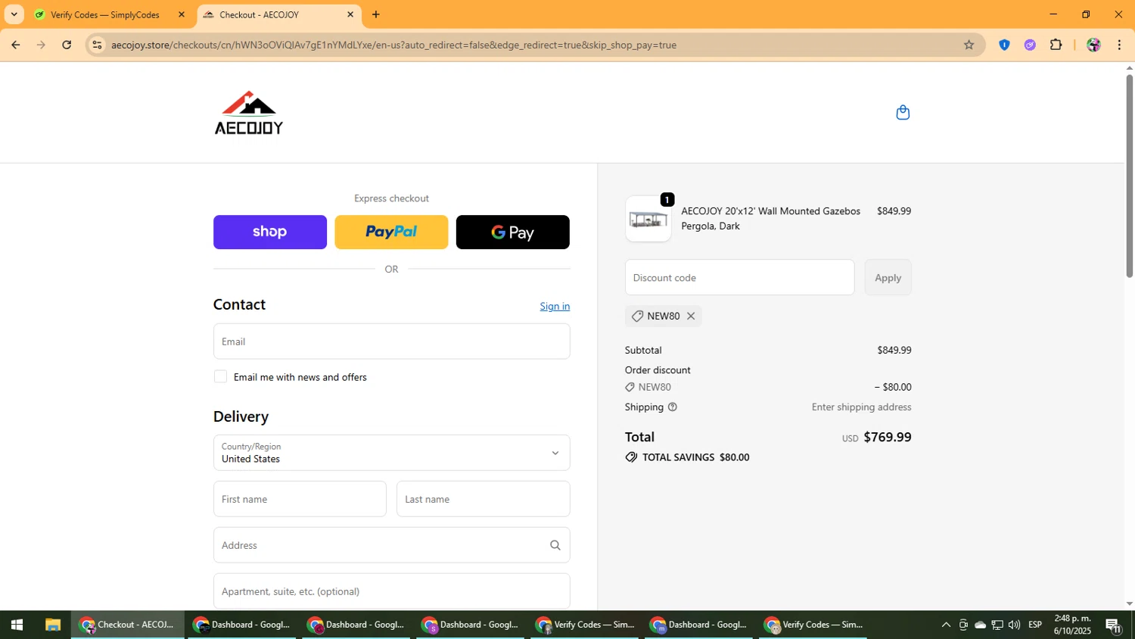The height and width of the screenshot is (639, 1135).
Task: Bookmark this page with the star icon
Action: pos(969,45)
